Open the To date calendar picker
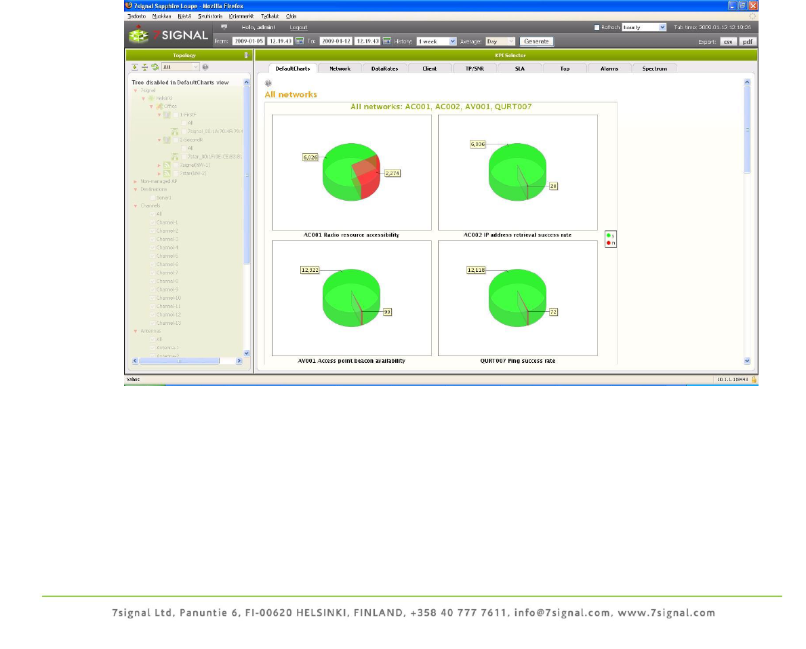The width and height of the screenshot is (806, 649). (387, 41)
